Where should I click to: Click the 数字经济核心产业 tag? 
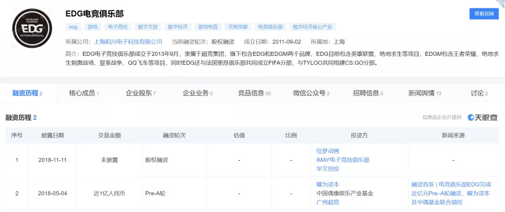[x=313, y=27]
